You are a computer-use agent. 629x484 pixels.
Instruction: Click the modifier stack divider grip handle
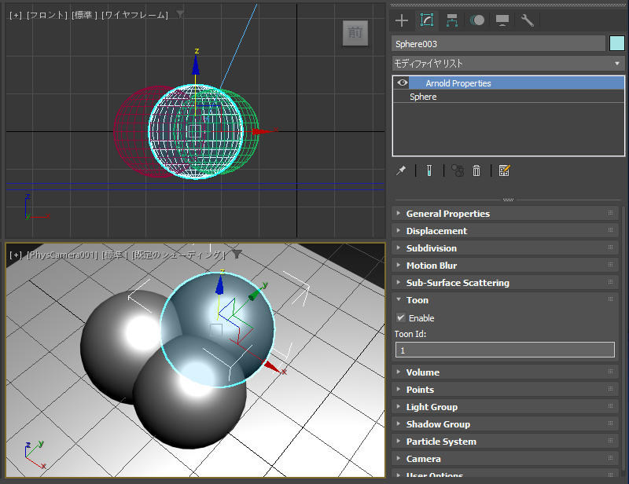click(x=508, y=200)
